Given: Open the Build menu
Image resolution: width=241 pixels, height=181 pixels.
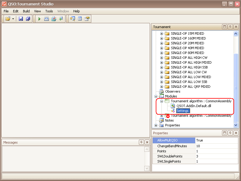Looking at the screenshot, I should click(26, 11).
